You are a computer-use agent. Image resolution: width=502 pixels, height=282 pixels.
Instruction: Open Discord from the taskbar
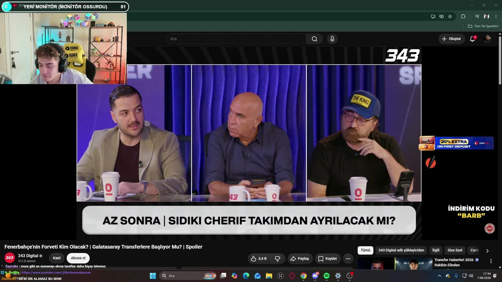pyautogui.click(x=315, y=276)
